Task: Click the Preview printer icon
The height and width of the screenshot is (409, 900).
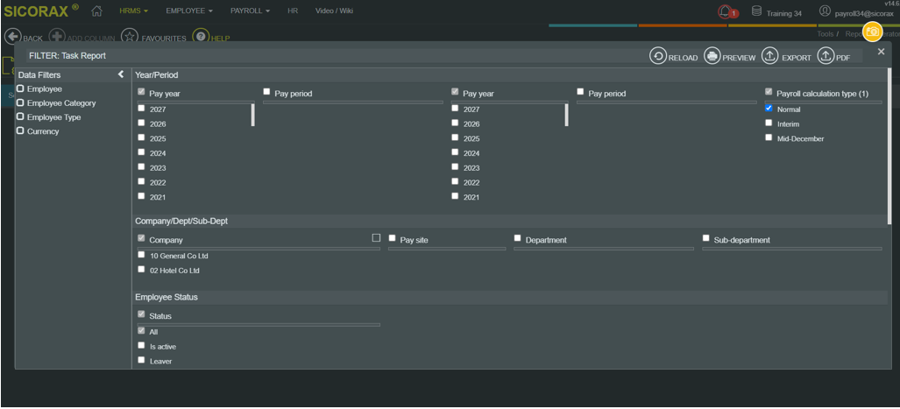Action: pyautogui.click(x=712, y=56)
